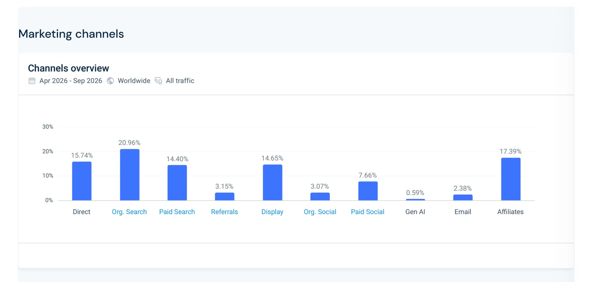592x282 pixels.
Task: Select the Affiliates bar at 17.39%
Action: [x=511, y=179]
